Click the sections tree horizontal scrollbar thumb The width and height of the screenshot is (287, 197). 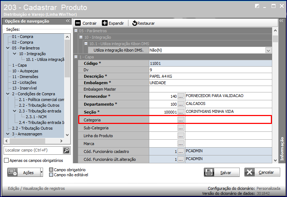click(28, 141)
